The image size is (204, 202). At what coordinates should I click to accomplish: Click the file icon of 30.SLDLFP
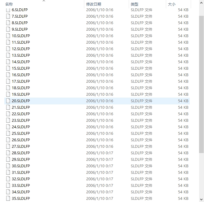click(x=8, y=166)
